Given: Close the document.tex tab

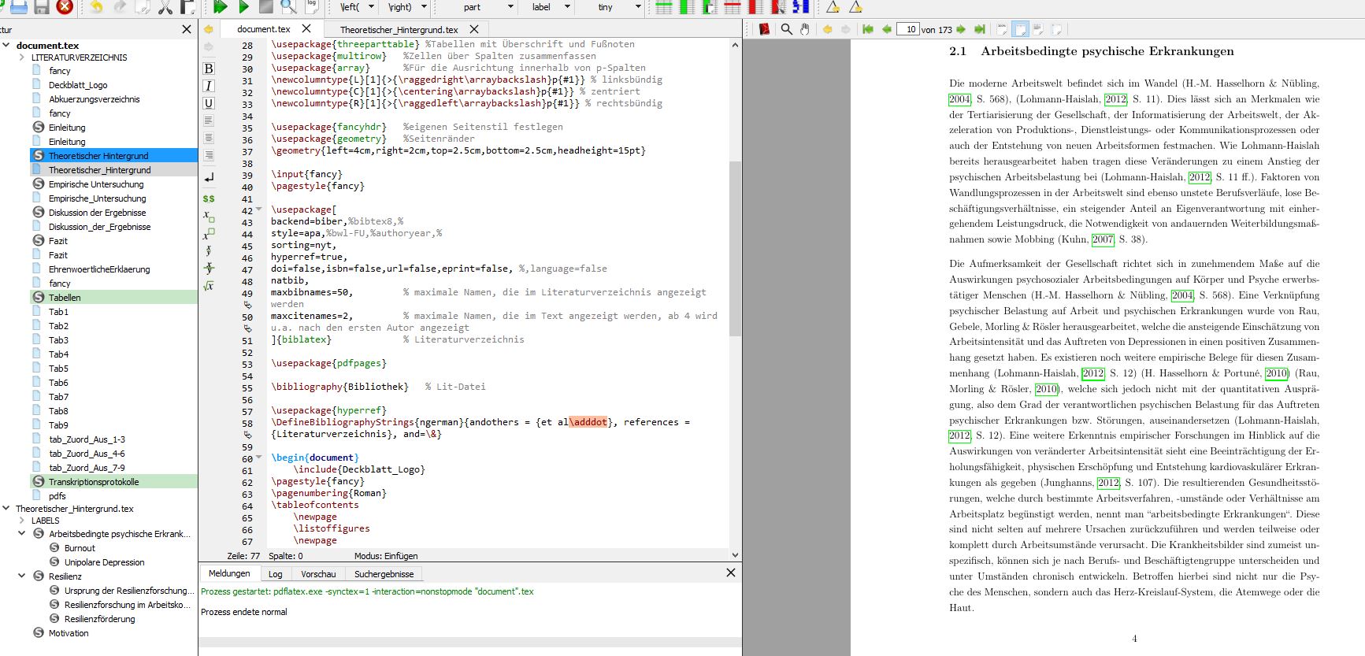Looking at the screenshot, I should coord(306,28).
